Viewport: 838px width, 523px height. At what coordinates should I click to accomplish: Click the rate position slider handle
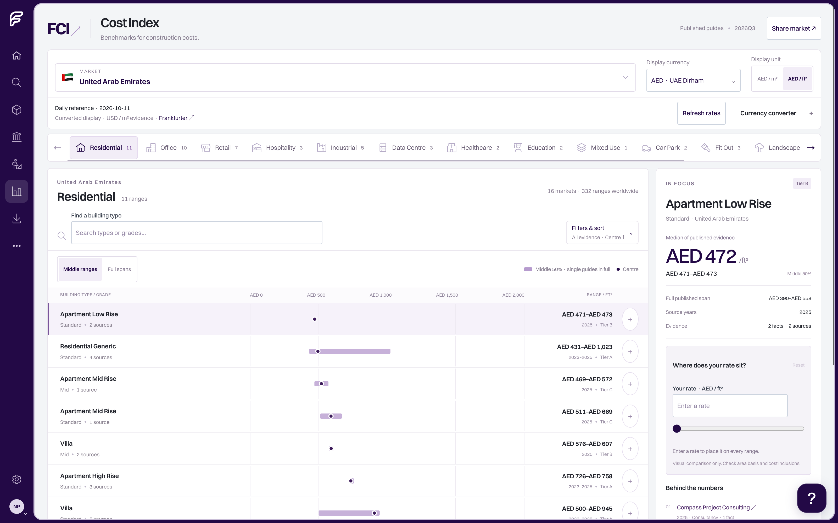677,429
